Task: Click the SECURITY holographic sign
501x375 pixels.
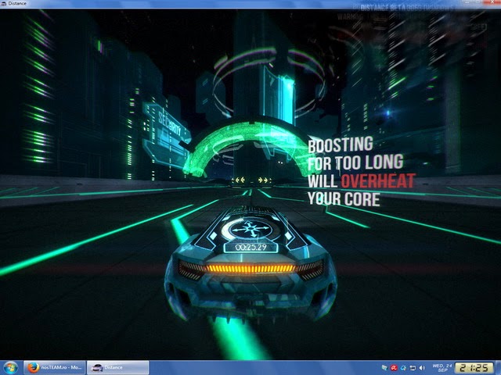Action: pyautogui.click(x=170, y=124)
